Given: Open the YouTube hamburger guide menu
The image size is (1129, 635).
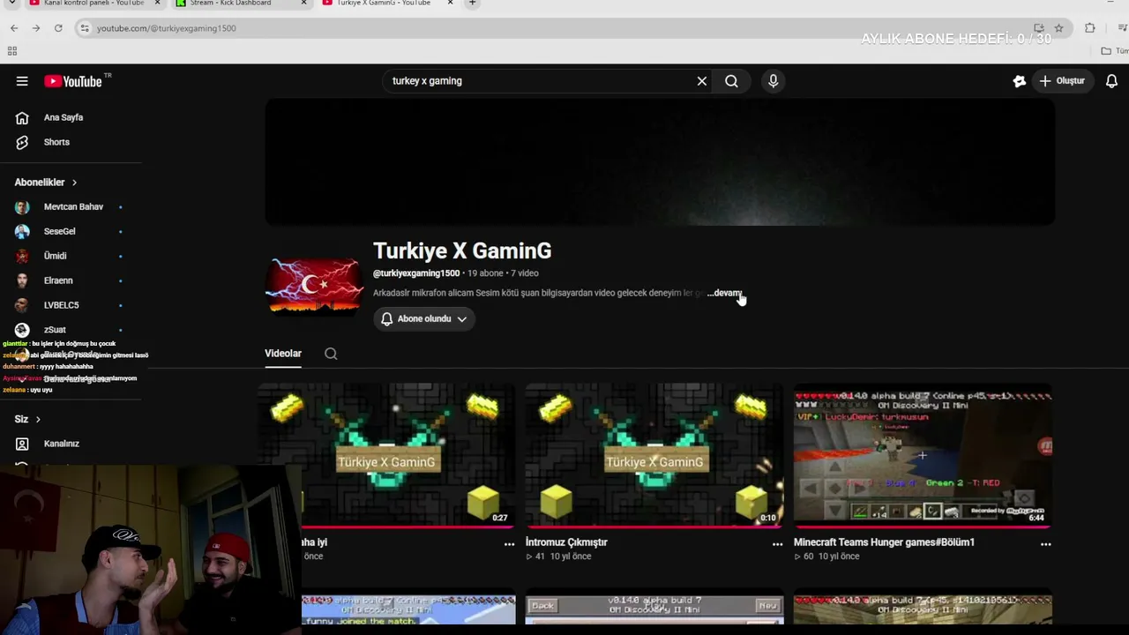Looking at the screenshot, I should tap(22, 81).
